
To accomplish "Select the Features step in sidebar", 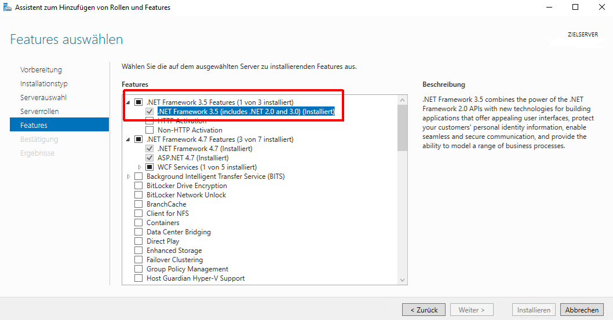I will pyautogui.click(x=60, y=125).
